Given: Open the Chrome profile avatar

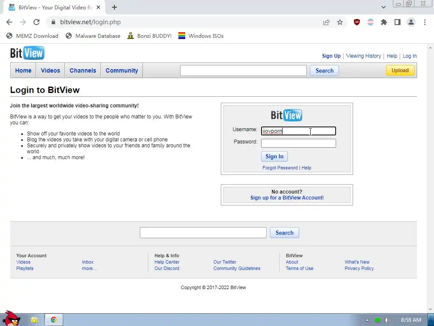Looking at the screenshot, I should (411, 22).
